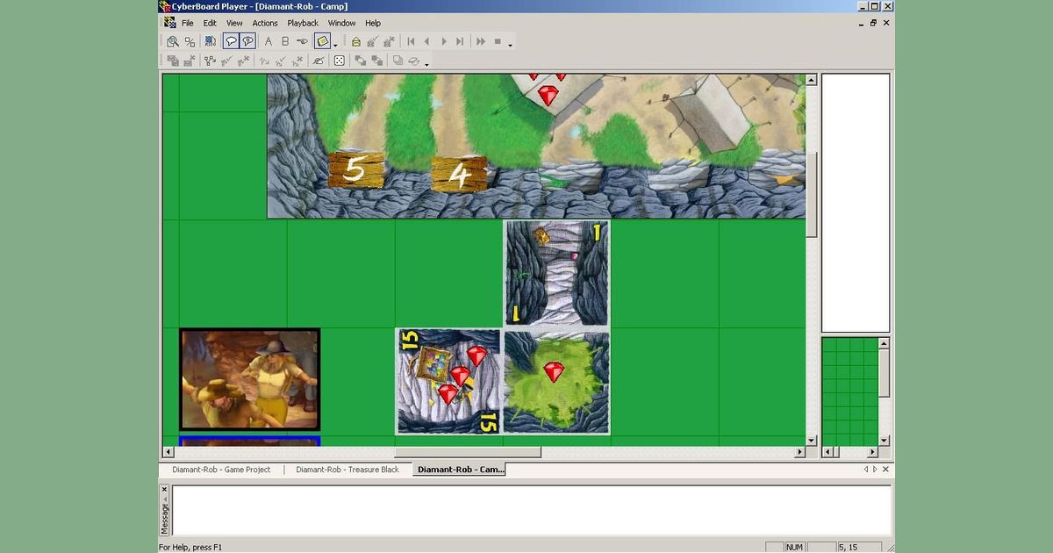Open options arrow ending the second toolbar

(x=426, y=64)
